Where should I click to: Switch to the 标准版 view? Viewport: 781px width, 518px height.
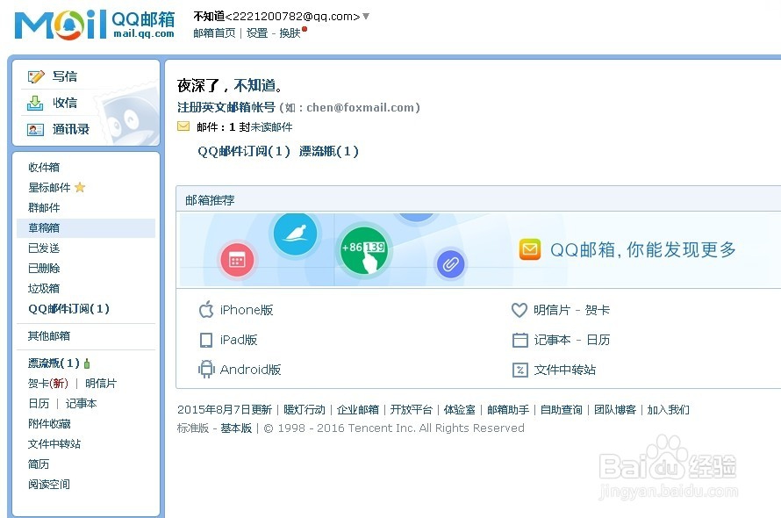tap(192, 428)
